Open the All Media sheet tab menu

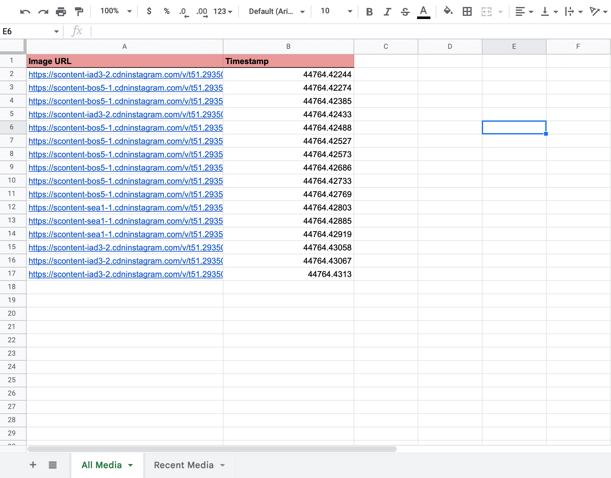130,465
